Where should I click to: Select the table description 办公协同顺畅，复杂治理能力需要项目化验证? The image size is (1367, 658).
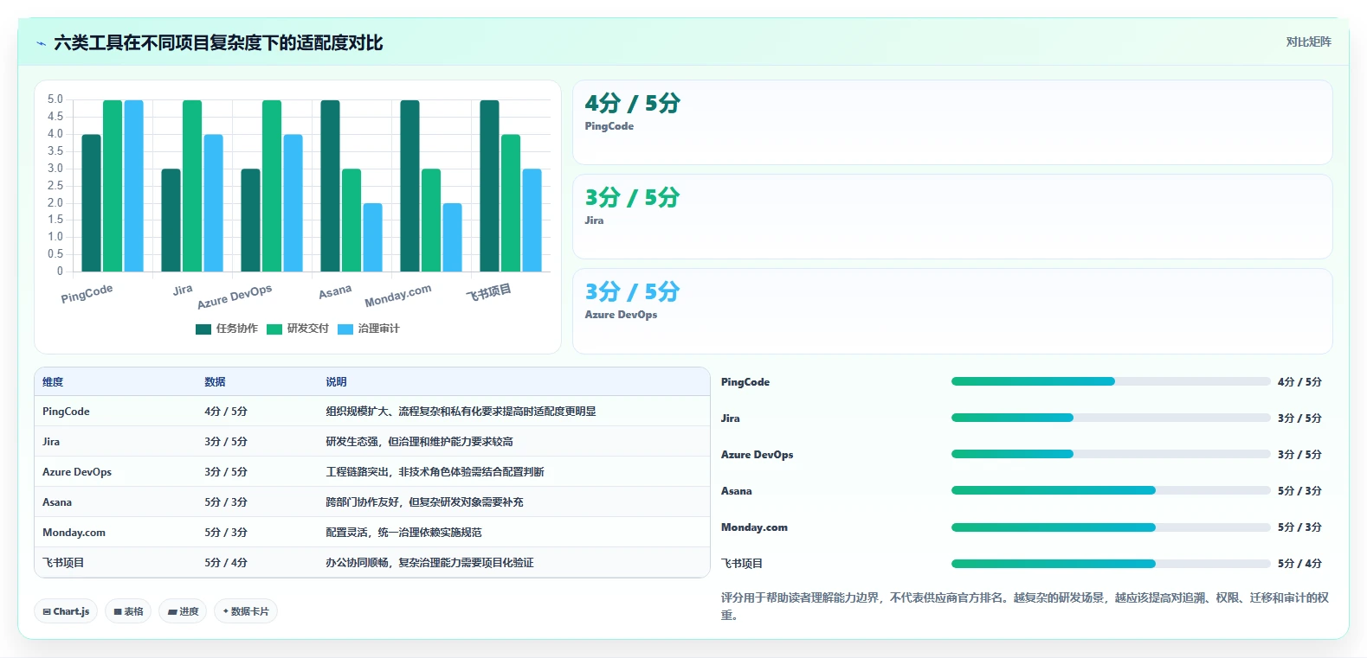pyautogui.click(x=429, y=563)
